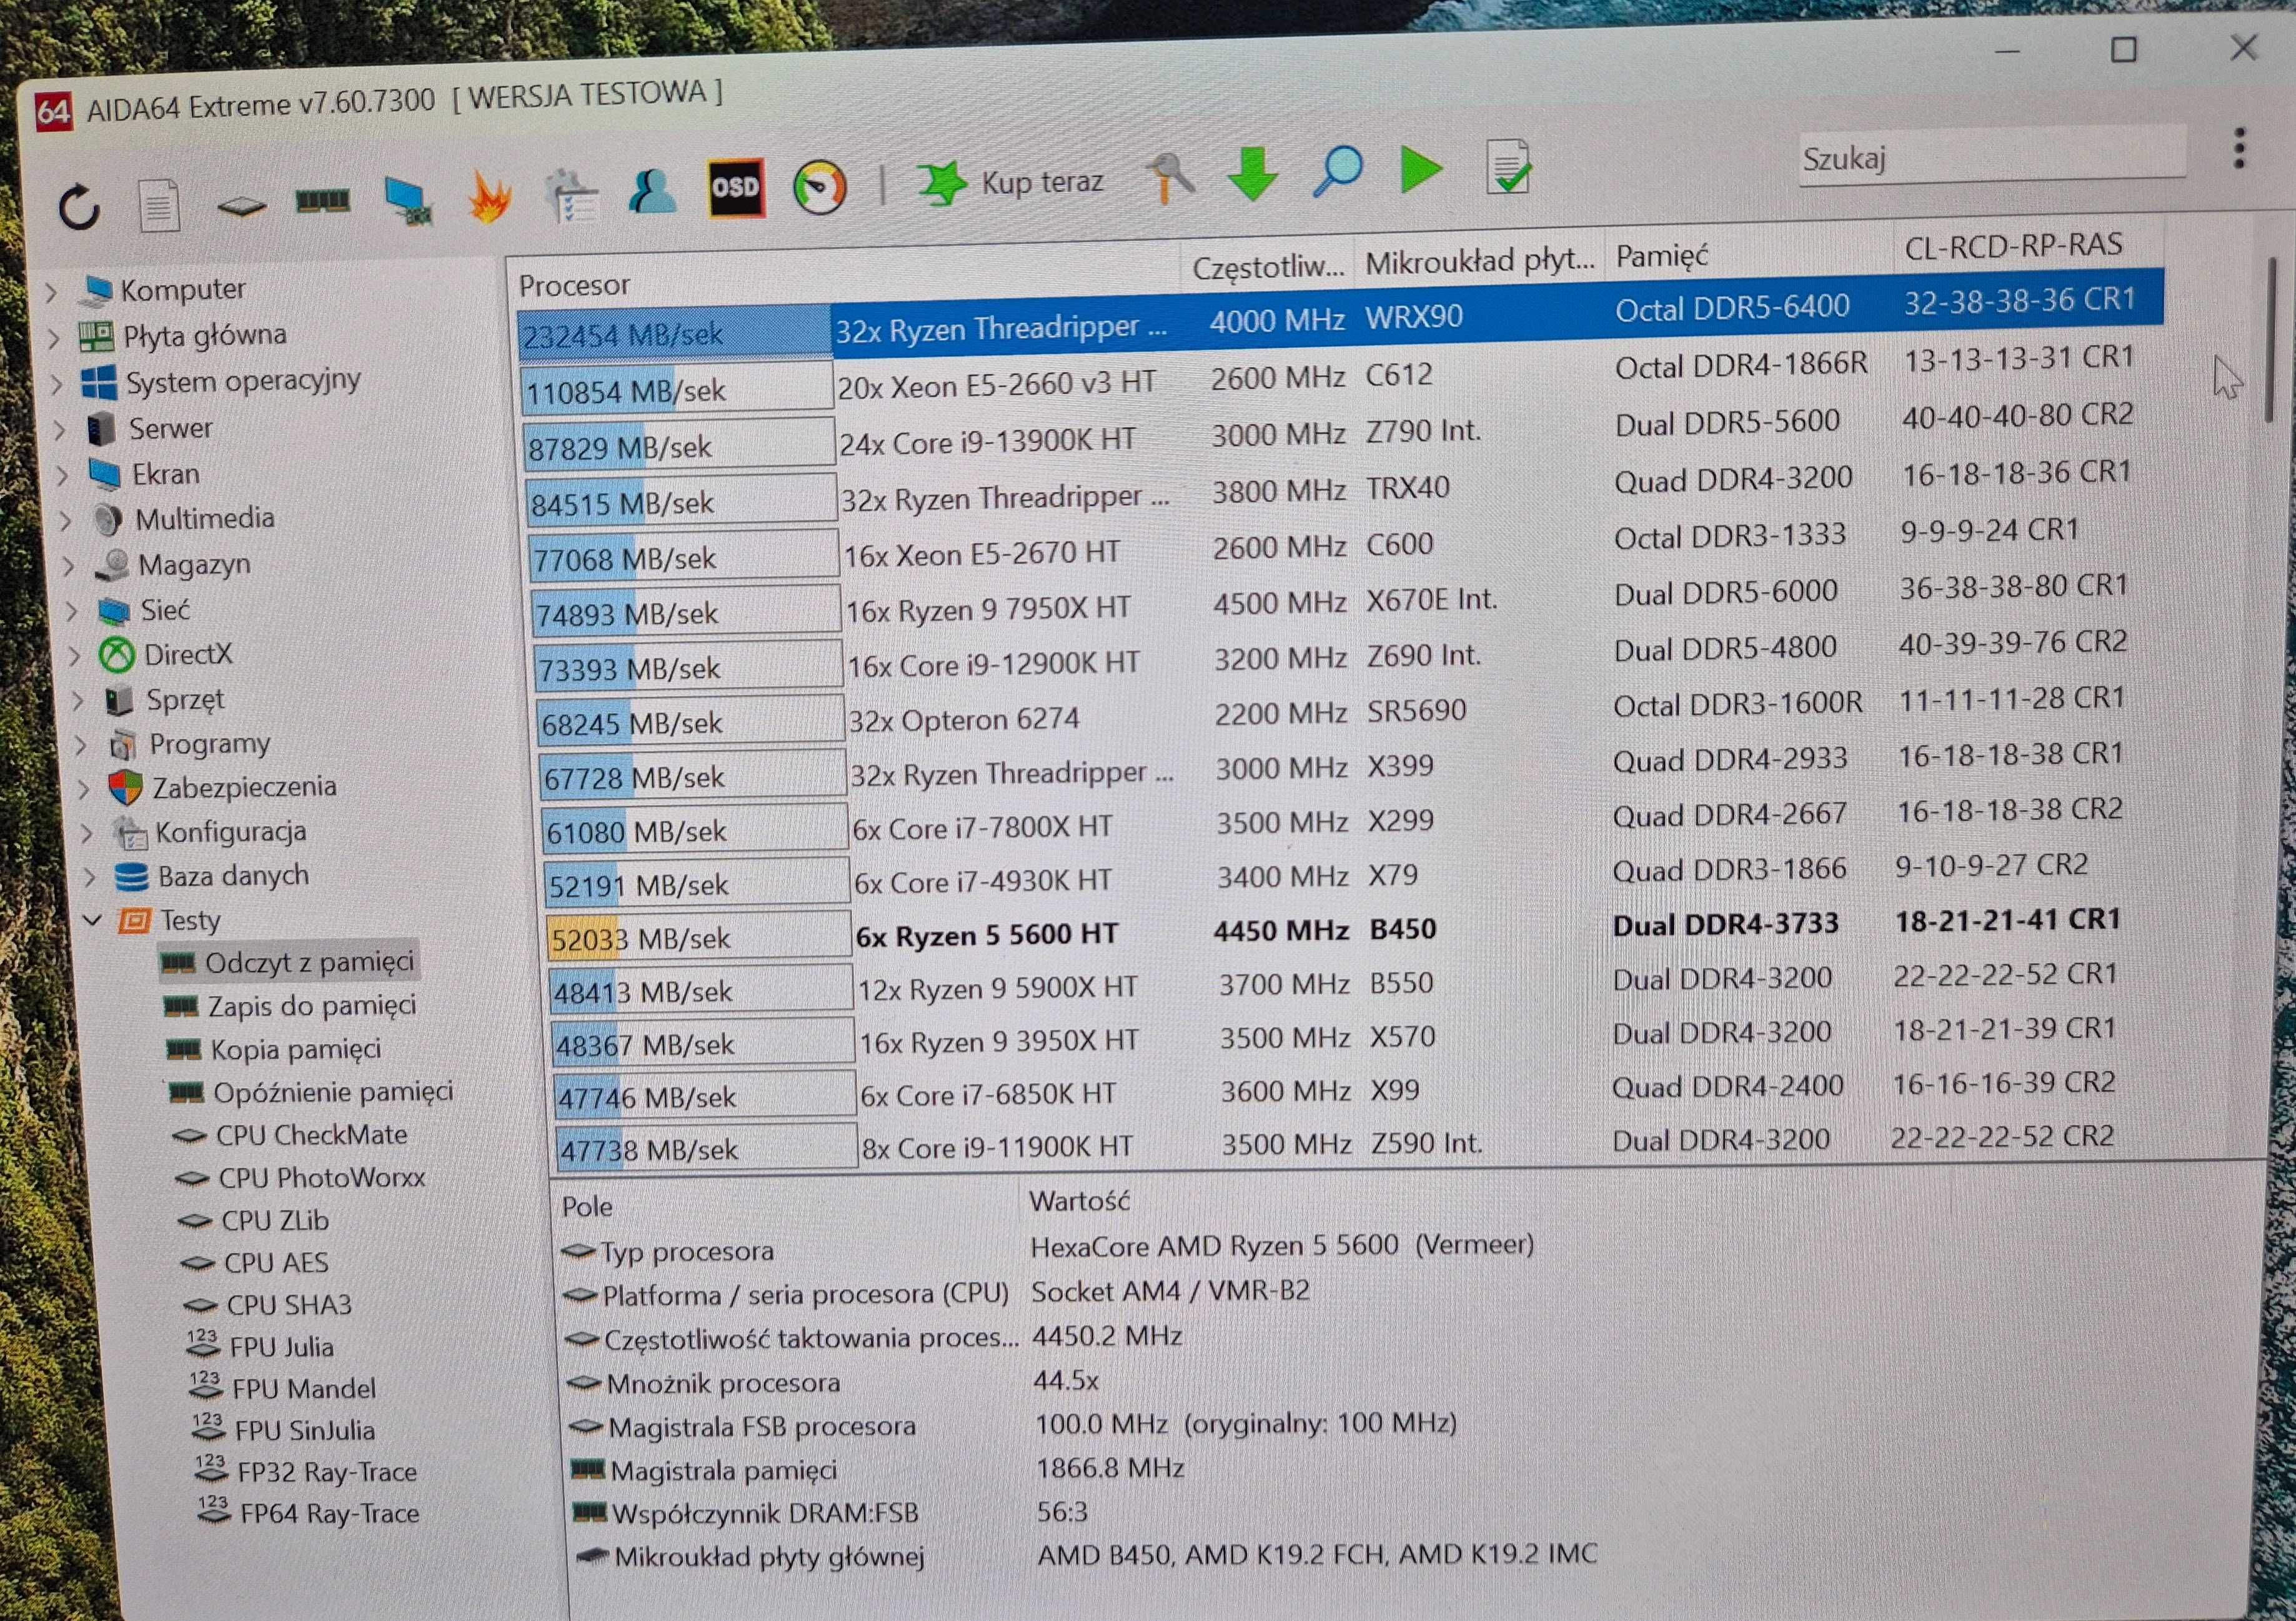
Task: Select Zapis do pamięci test
Action: [x=312, y=1005]
